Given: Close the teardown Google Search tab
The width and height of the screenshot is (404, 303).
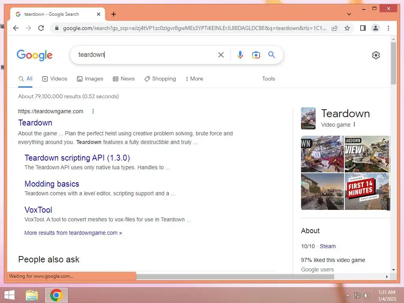Looking at the screenshot, I should coord(98,14).
